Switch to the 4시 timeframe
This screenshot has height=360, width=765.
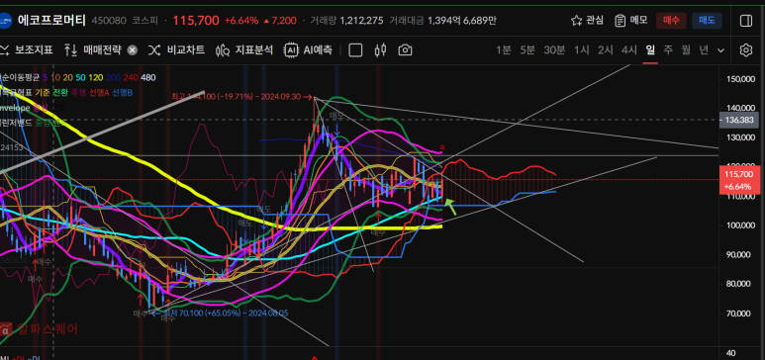629,49
